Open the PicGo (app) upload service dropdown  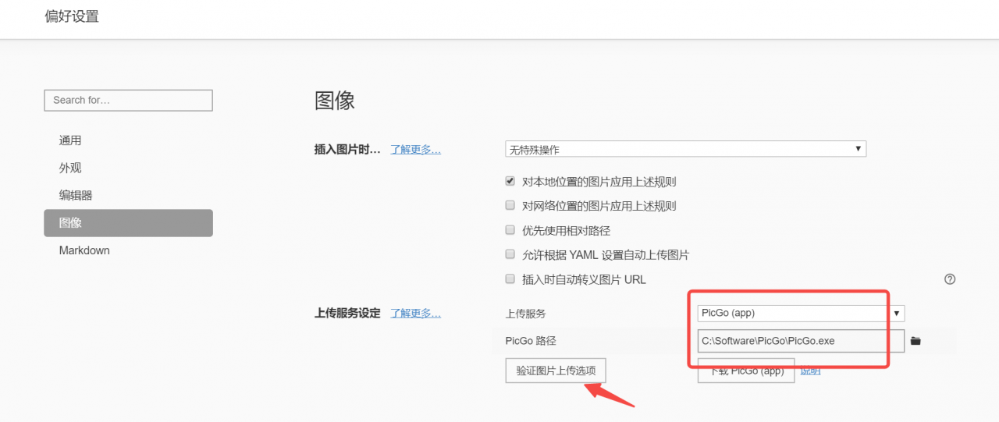tap(800, 313)
